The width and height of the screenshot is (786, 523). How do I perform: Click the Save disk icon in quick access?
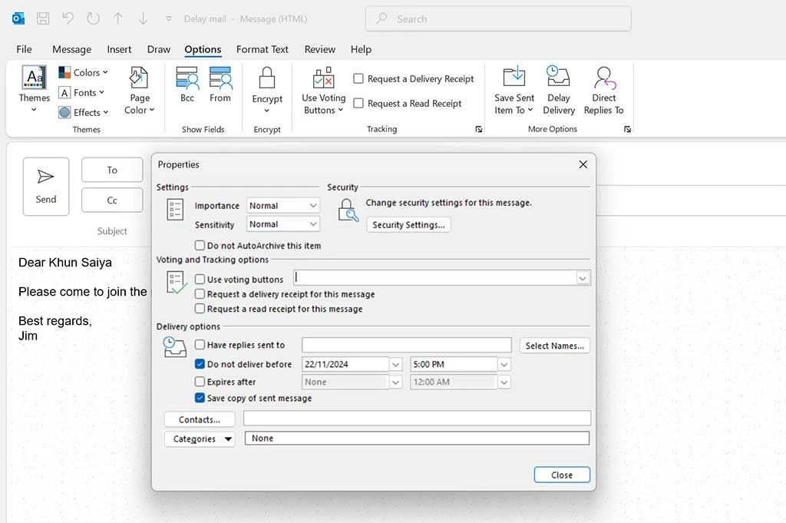click(x=43, y=19)
